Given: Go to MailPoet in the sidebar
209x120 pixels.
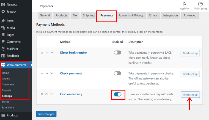Looking at the screenshot, I should (x=12, y=49).
